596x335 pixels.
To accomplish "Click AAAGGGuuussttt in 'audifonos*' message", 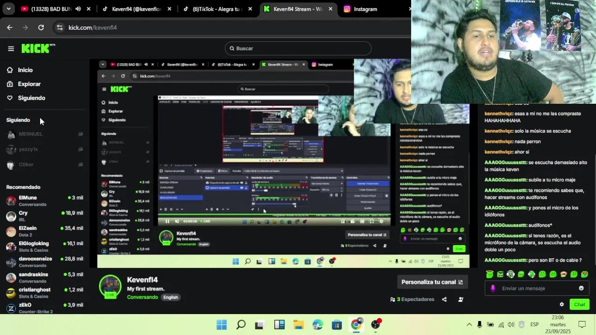I will coord(505,226).
